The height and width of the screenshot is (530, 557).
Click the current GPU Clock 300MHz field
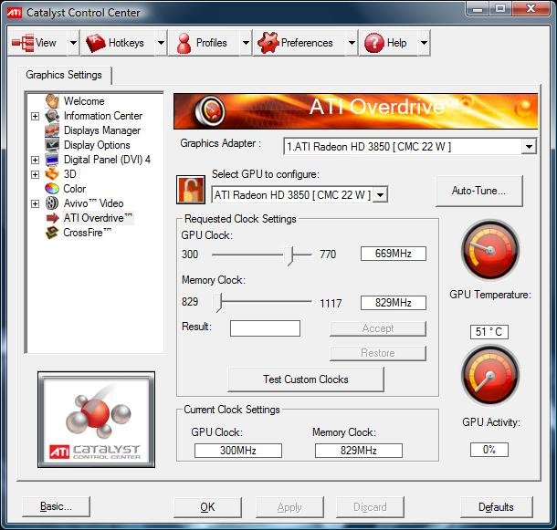pos(238,451)
